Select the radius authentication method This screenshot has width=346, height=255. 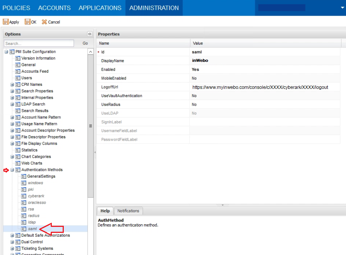coord(33,216)
